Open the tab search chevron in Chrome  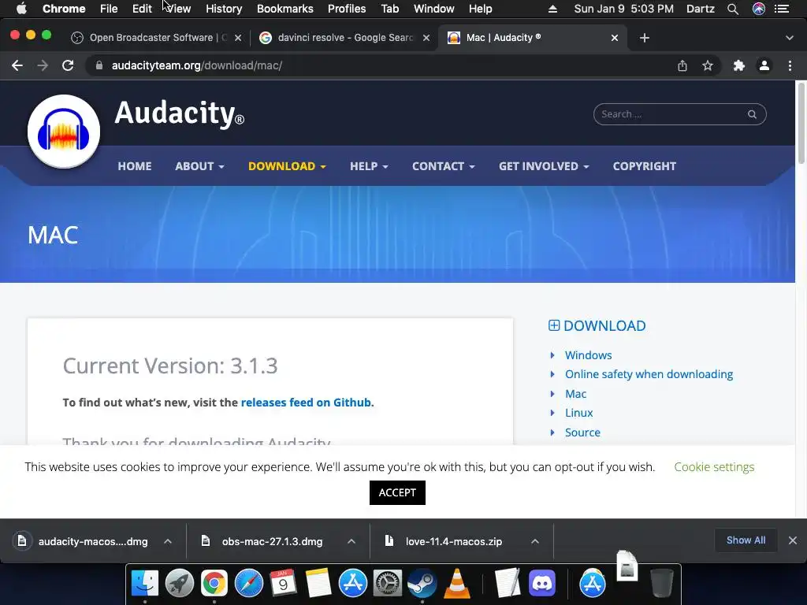[x=790, y=38]
